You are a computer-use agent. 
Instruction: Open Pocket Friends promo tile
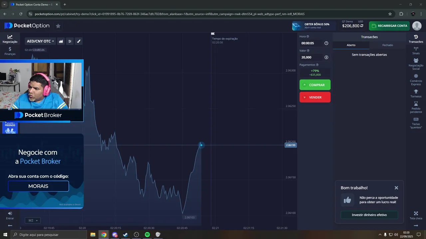tap(10, 128)
